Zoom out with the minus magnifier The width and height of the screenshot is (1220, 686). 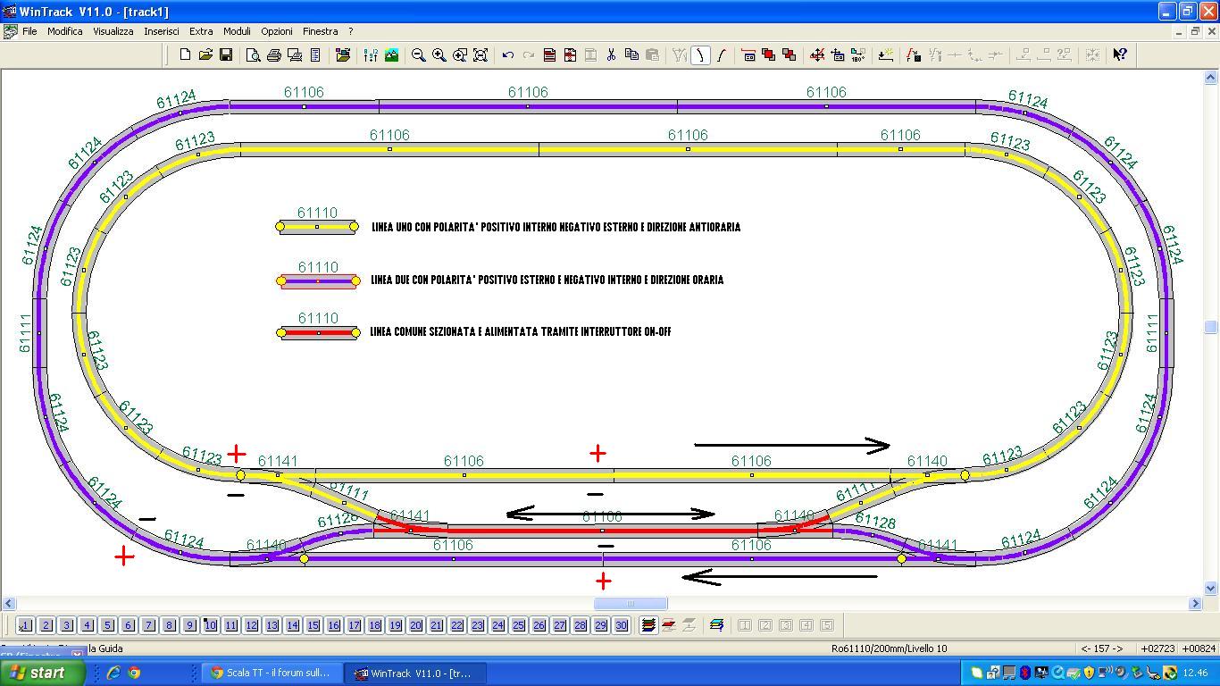click(418, 54)
